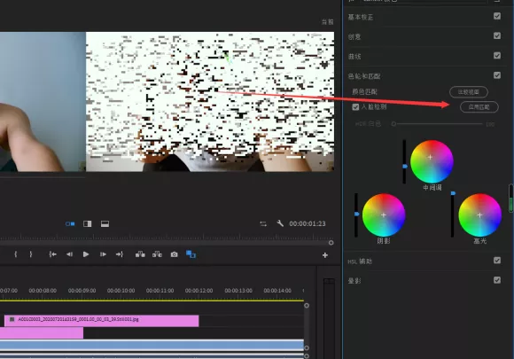The height and width of the screenshot is (359, 514).
Task: Click the timecode 00:00:01:23
Action: (x=308, y=223)
